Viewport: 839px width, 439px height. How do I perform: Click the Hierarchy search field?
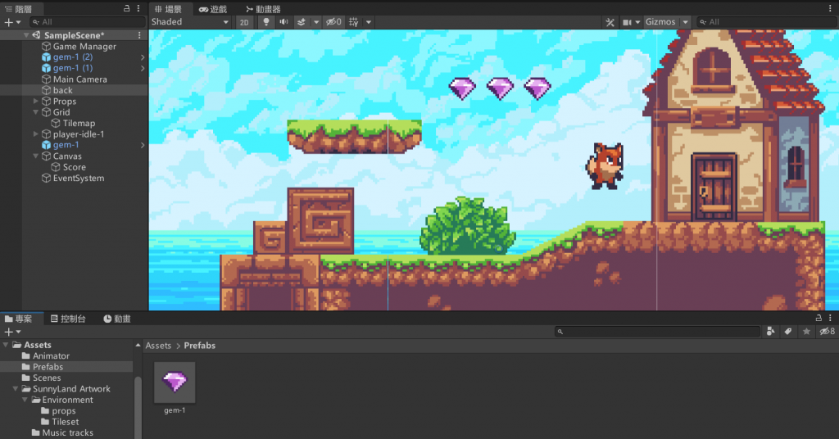coord(88,22)
